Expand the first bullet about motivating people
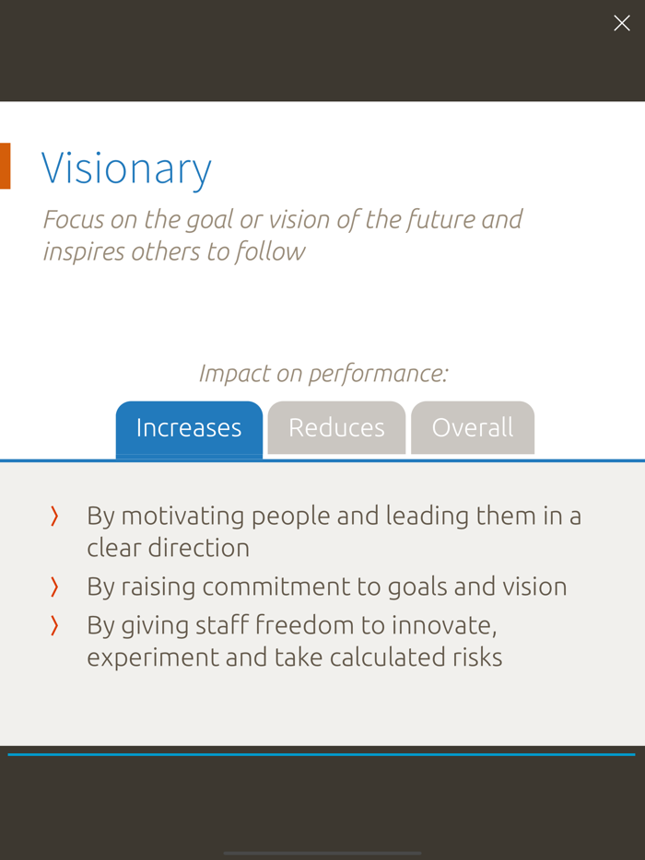The image size is (645, 860). (x=334, y=531)
